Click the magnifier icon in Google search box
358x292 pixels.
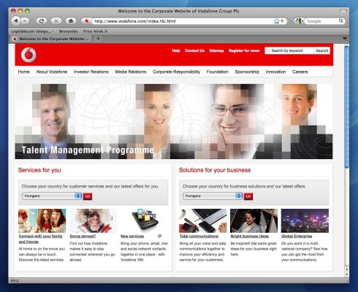pyautogui.click(x=341, y=21)
